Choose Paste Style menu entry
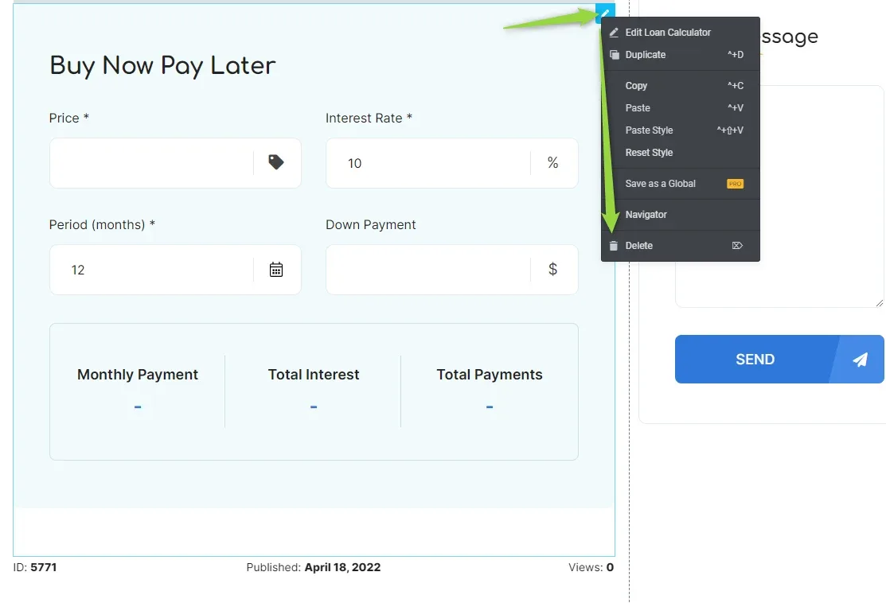Image resolution: width=886 pixels, height=603 pixels. point(681,130)
